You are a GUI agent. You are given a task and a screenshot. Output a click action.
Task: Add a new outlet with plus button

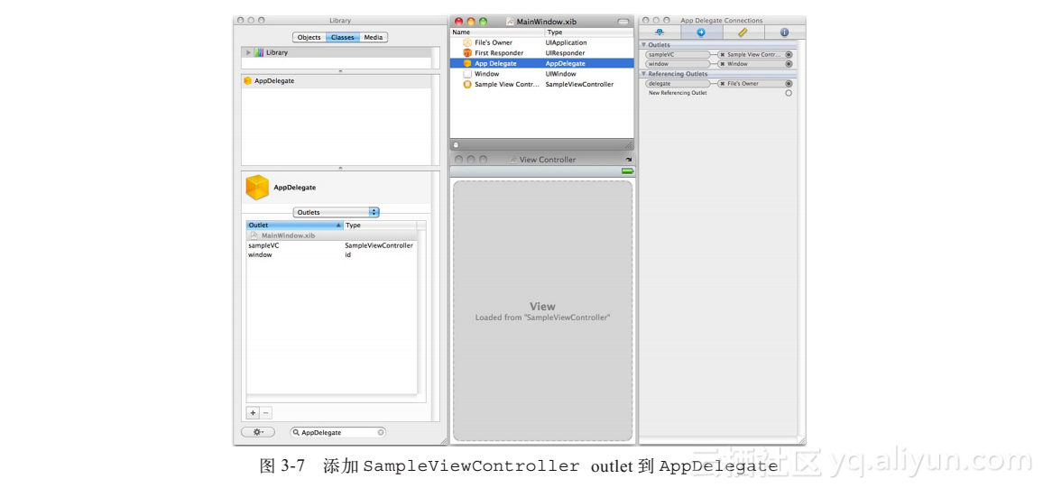(253, 413)
